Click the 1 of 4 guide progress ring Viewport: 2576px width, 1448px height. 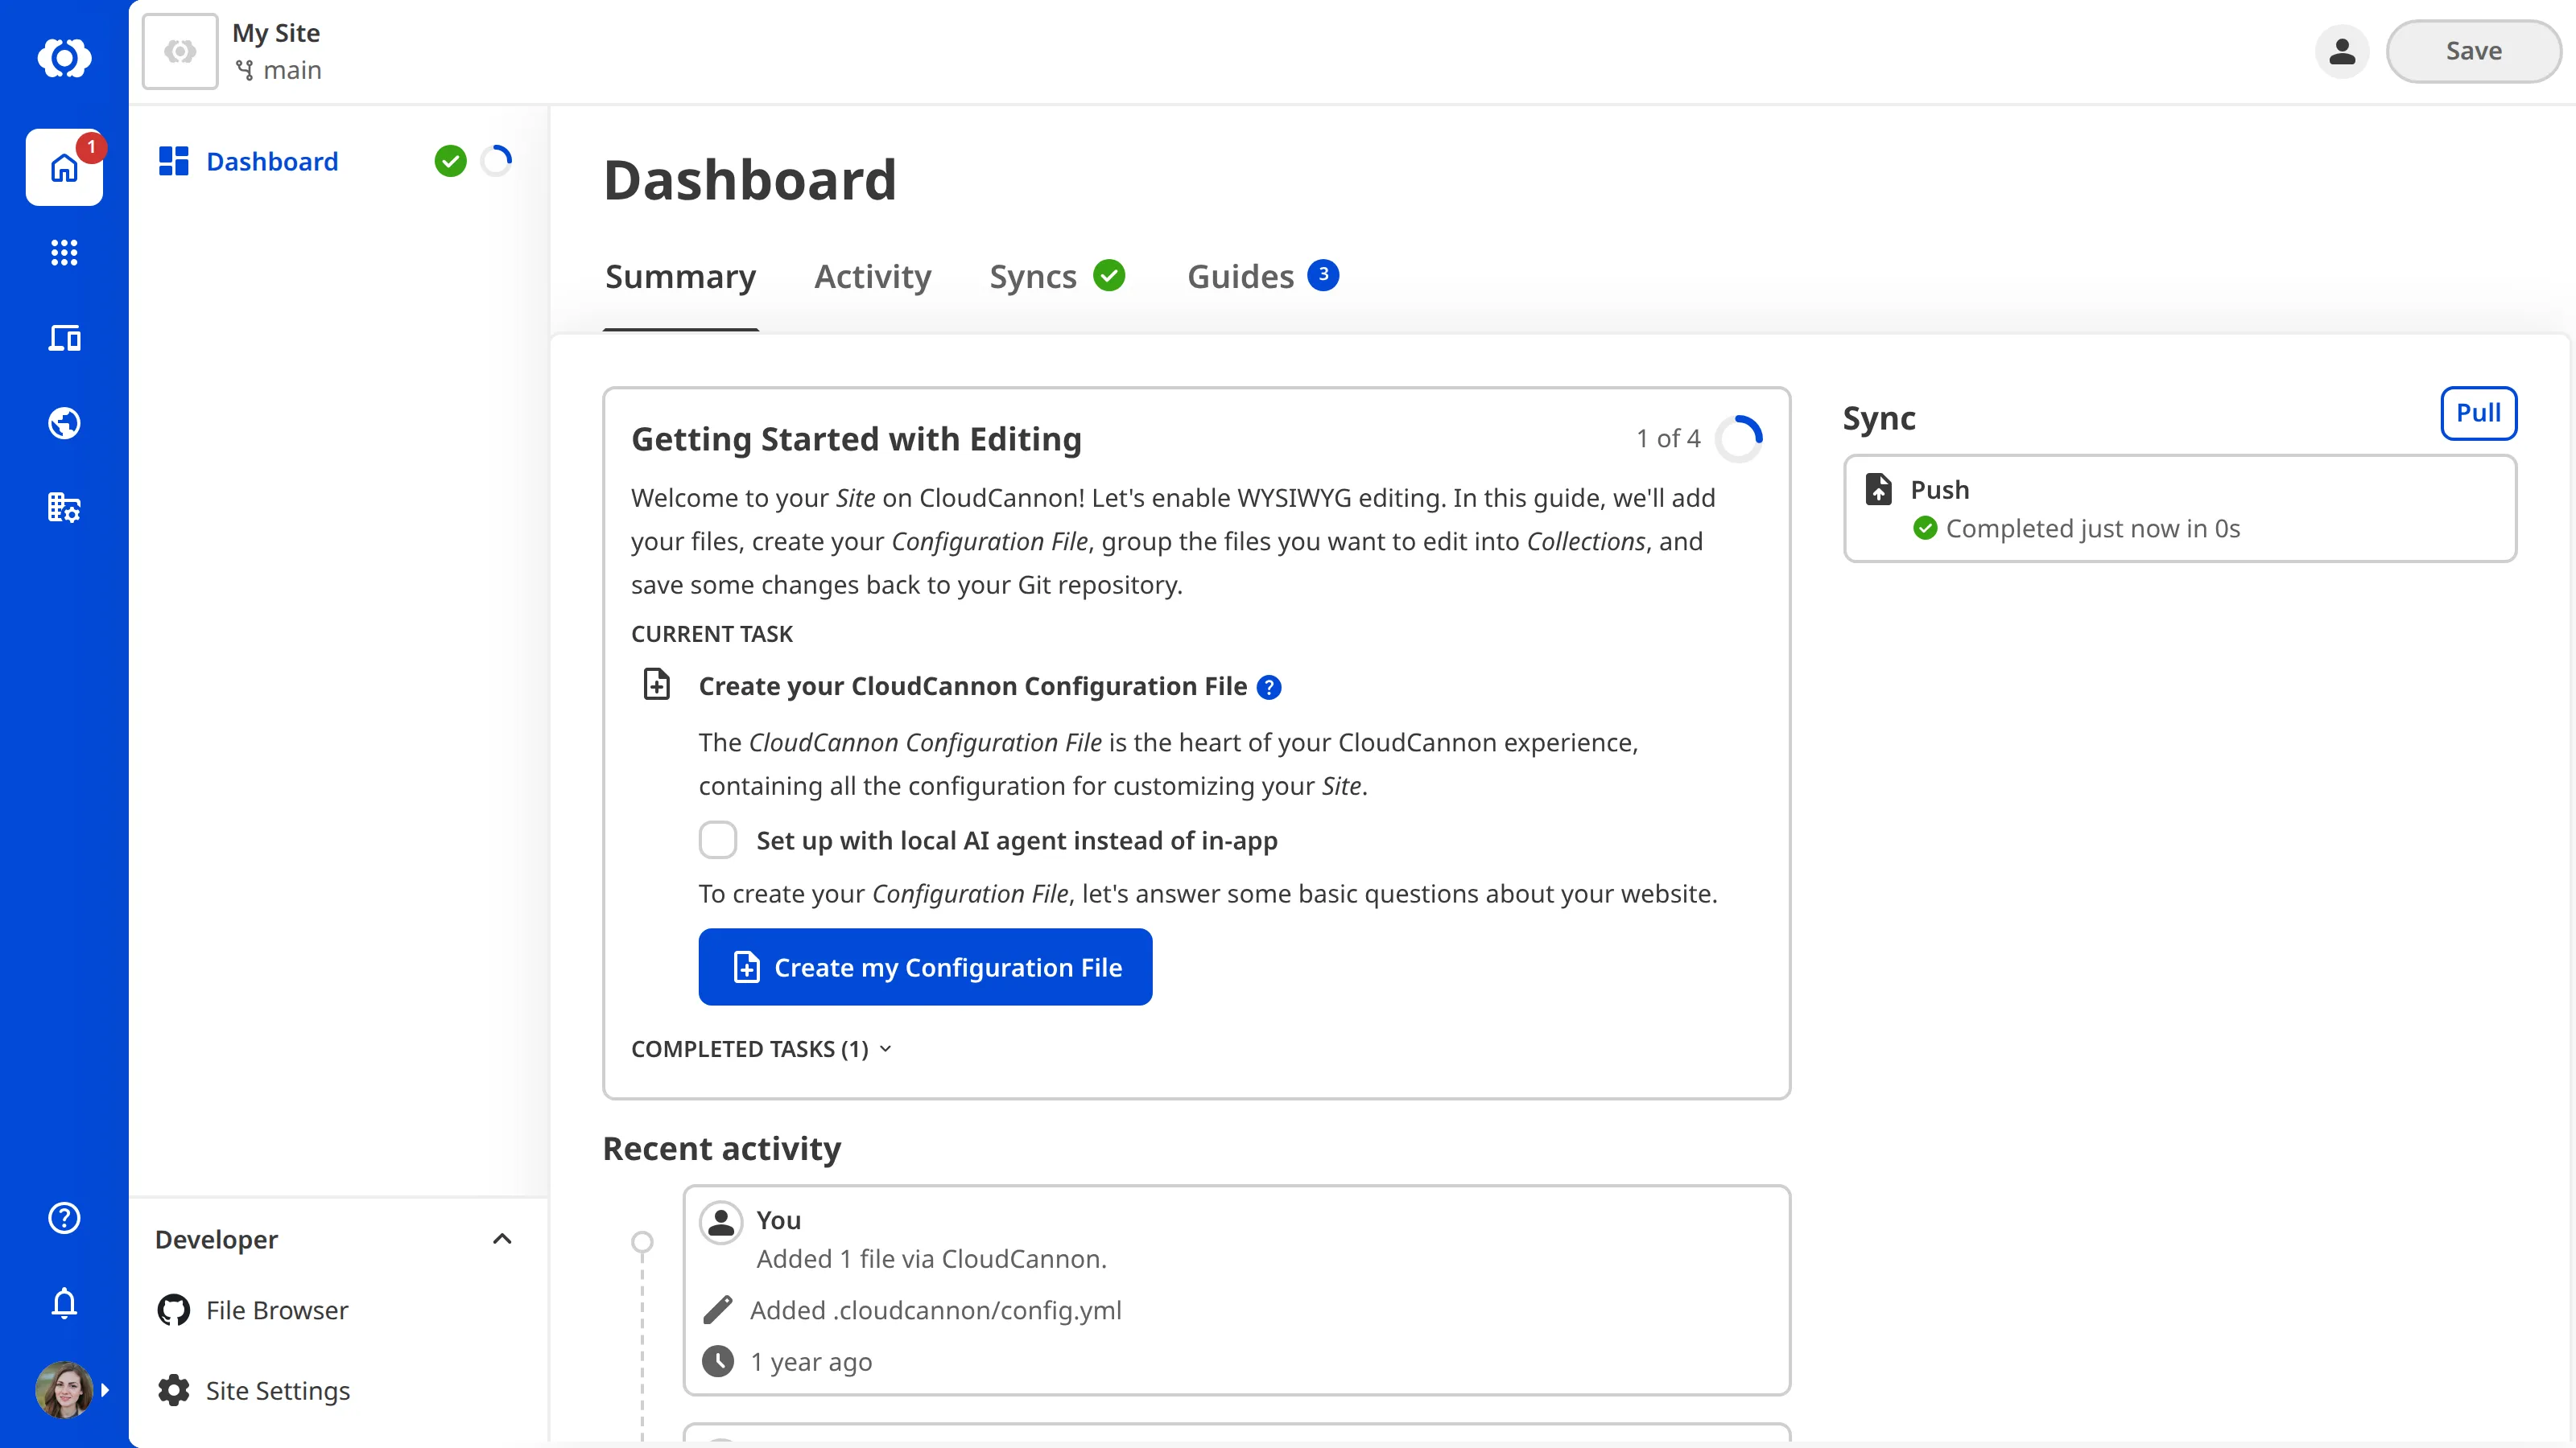(1738, 438)
